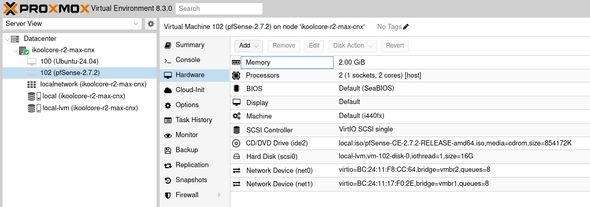The height and width of the screenshot is (207, 590).
Task: Select the vm-102-disk-0 hard disk entry
Action: coord(406,156)
